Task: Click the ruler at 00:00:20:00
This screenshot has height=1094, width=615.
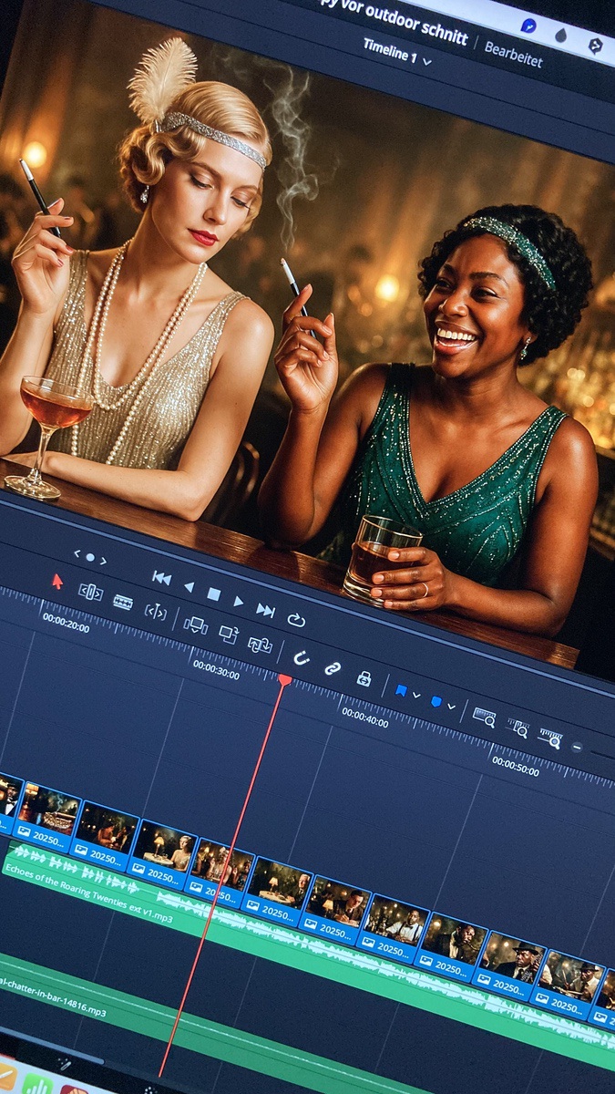Action: click(x=66, y=624)
